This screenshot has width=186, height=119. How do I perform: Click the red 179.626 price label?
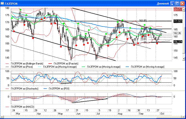point(178,9)
